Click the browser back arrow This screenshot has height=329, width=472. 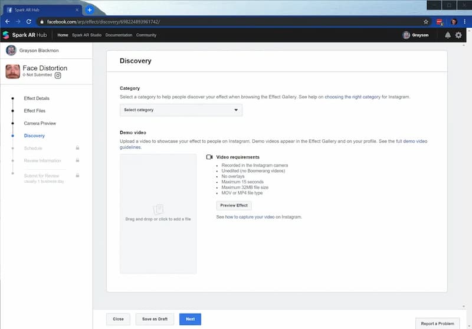tap(8, 22)
